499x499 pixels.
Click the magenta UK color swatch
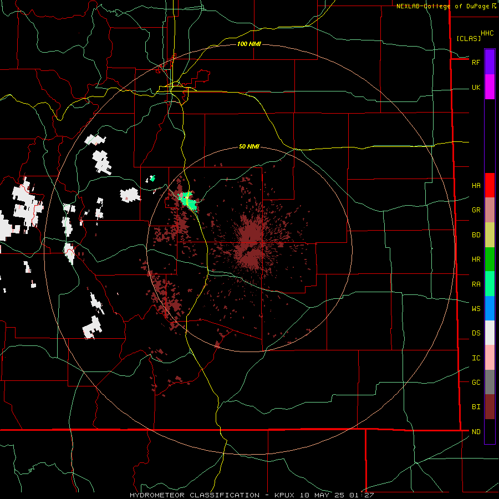click(490, 87)
